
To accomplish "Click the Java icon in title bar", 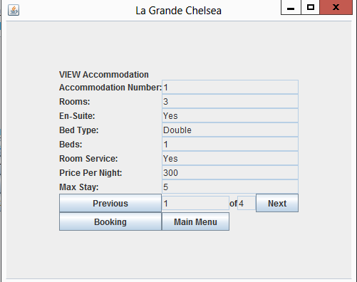I will (14, 11).
